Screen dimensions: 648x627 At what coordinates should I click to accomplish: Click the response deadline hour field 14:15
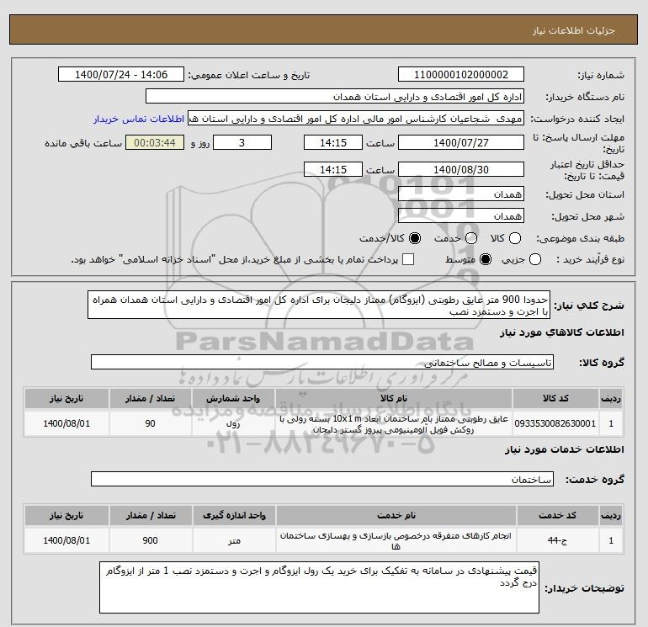[x=333, y=142]
